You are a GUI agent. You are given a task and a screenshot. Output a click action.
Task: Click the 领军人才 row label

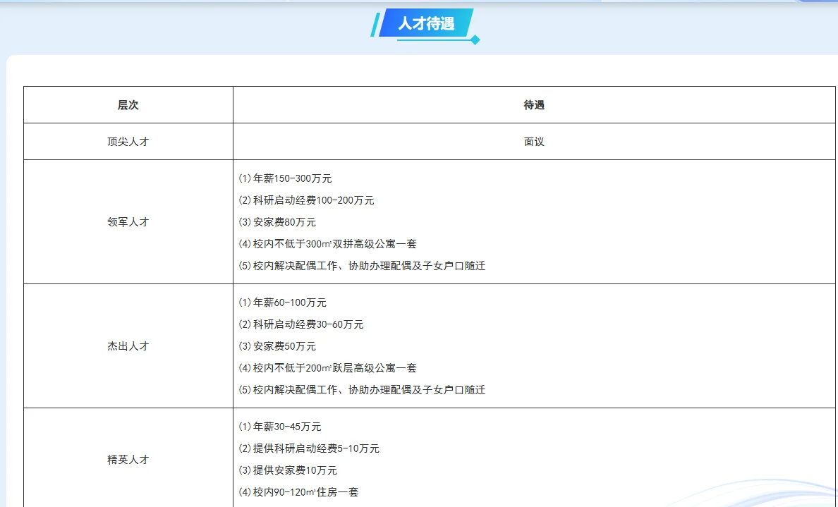(128, 221)
